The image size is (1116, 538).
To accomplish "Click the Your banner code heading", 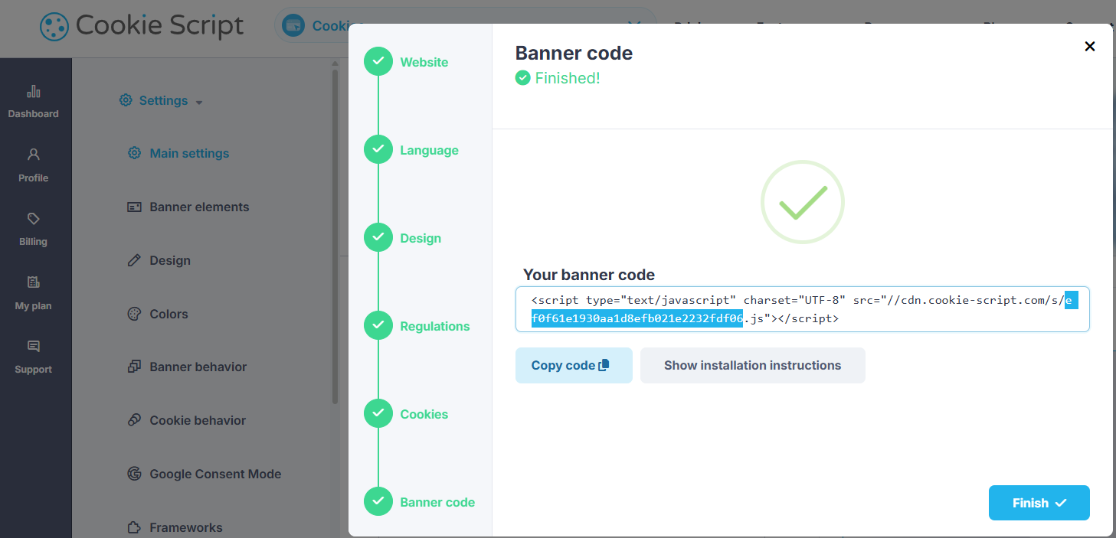I will pos(589,275).
